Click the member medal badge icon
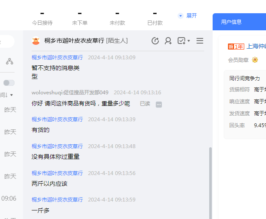266x219 pixels. coord(255,60)
